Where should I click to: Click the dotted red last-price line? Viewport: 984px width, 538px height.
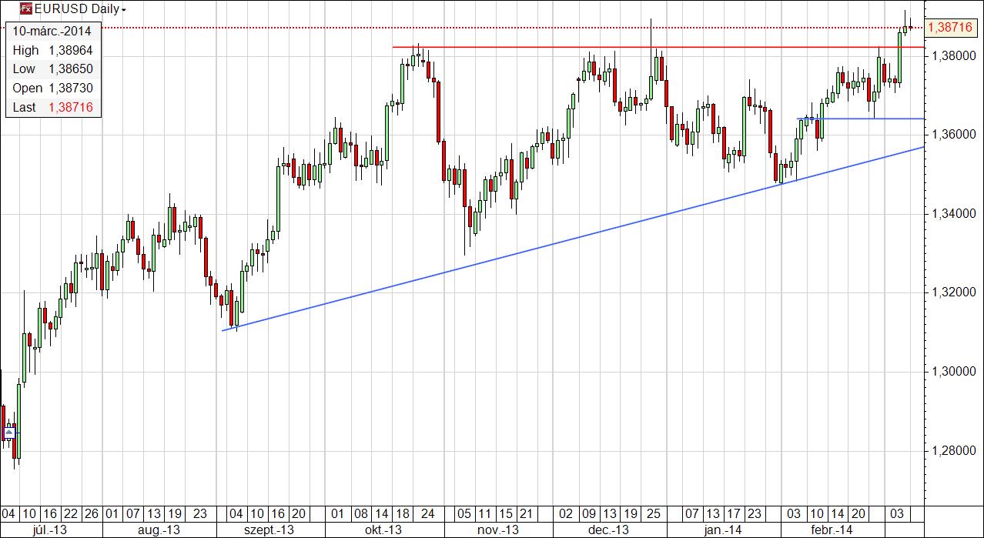[x=462, y=28]
